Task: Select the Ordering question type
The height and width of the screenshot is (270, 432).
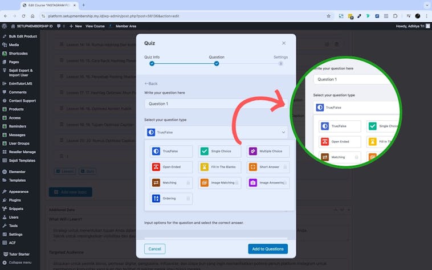Action: click(172, 199)
